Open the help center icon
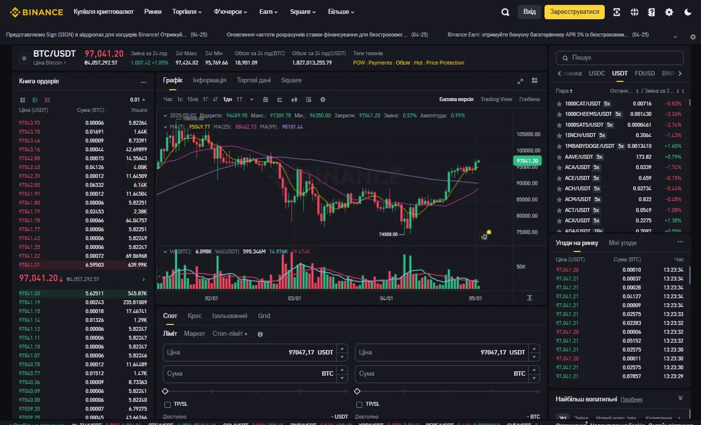701x425 pixels. [x=652, y=12]
